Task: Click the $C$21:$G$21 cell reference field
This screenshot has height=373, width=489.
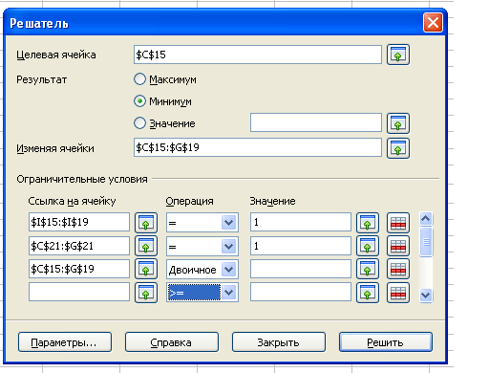Action: pyautogui.click(x=79, y=246)
